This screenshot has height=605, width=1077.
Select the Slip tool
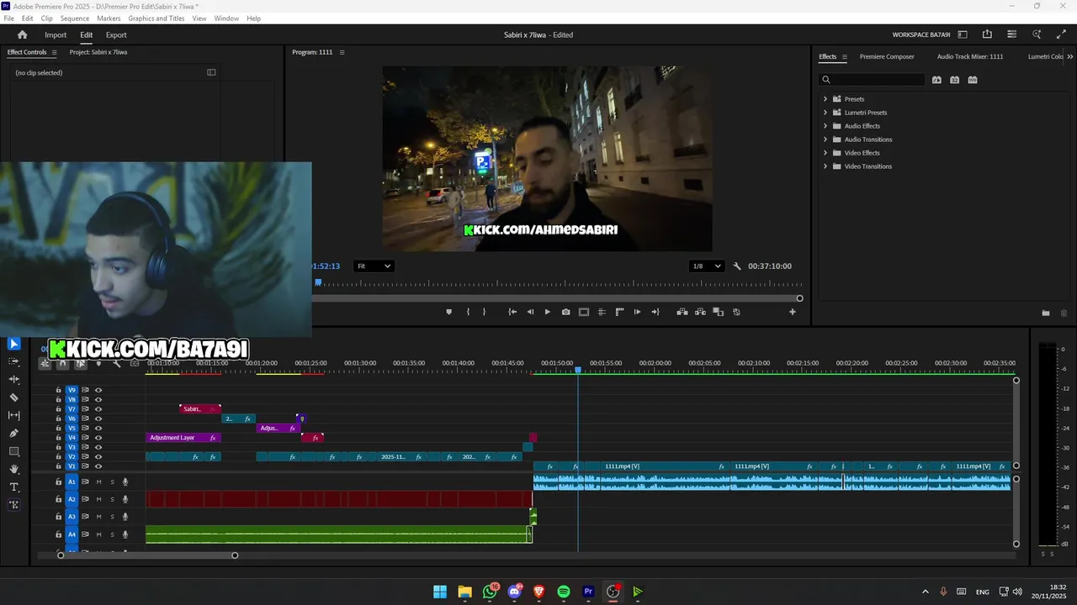[14, 415]
